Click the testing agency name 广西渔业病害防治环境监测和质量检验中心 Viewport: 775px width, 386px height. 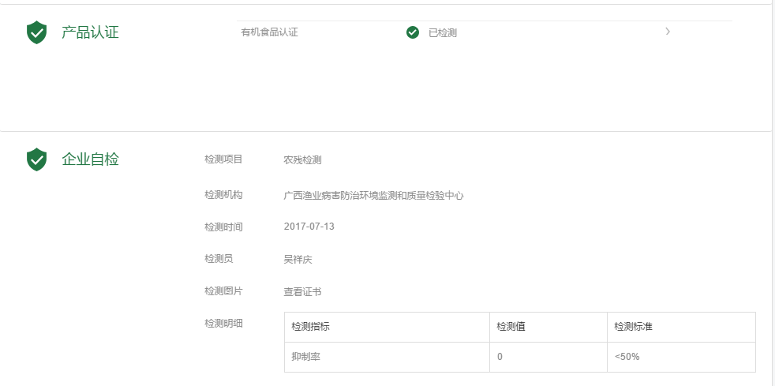(x=373, y=195)
